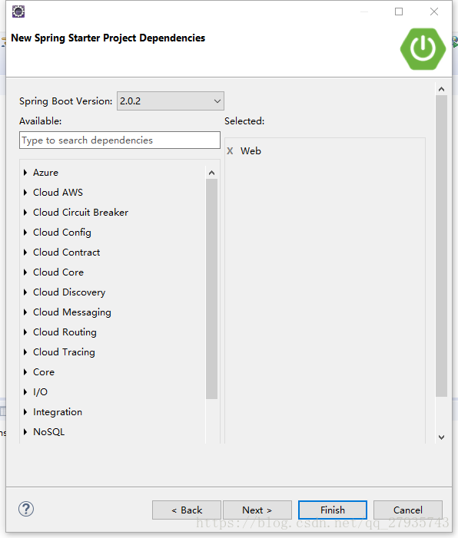Expand the Core category arrow
The width and height of the screenshot is (458, 538).
click(x=25, y=372)
